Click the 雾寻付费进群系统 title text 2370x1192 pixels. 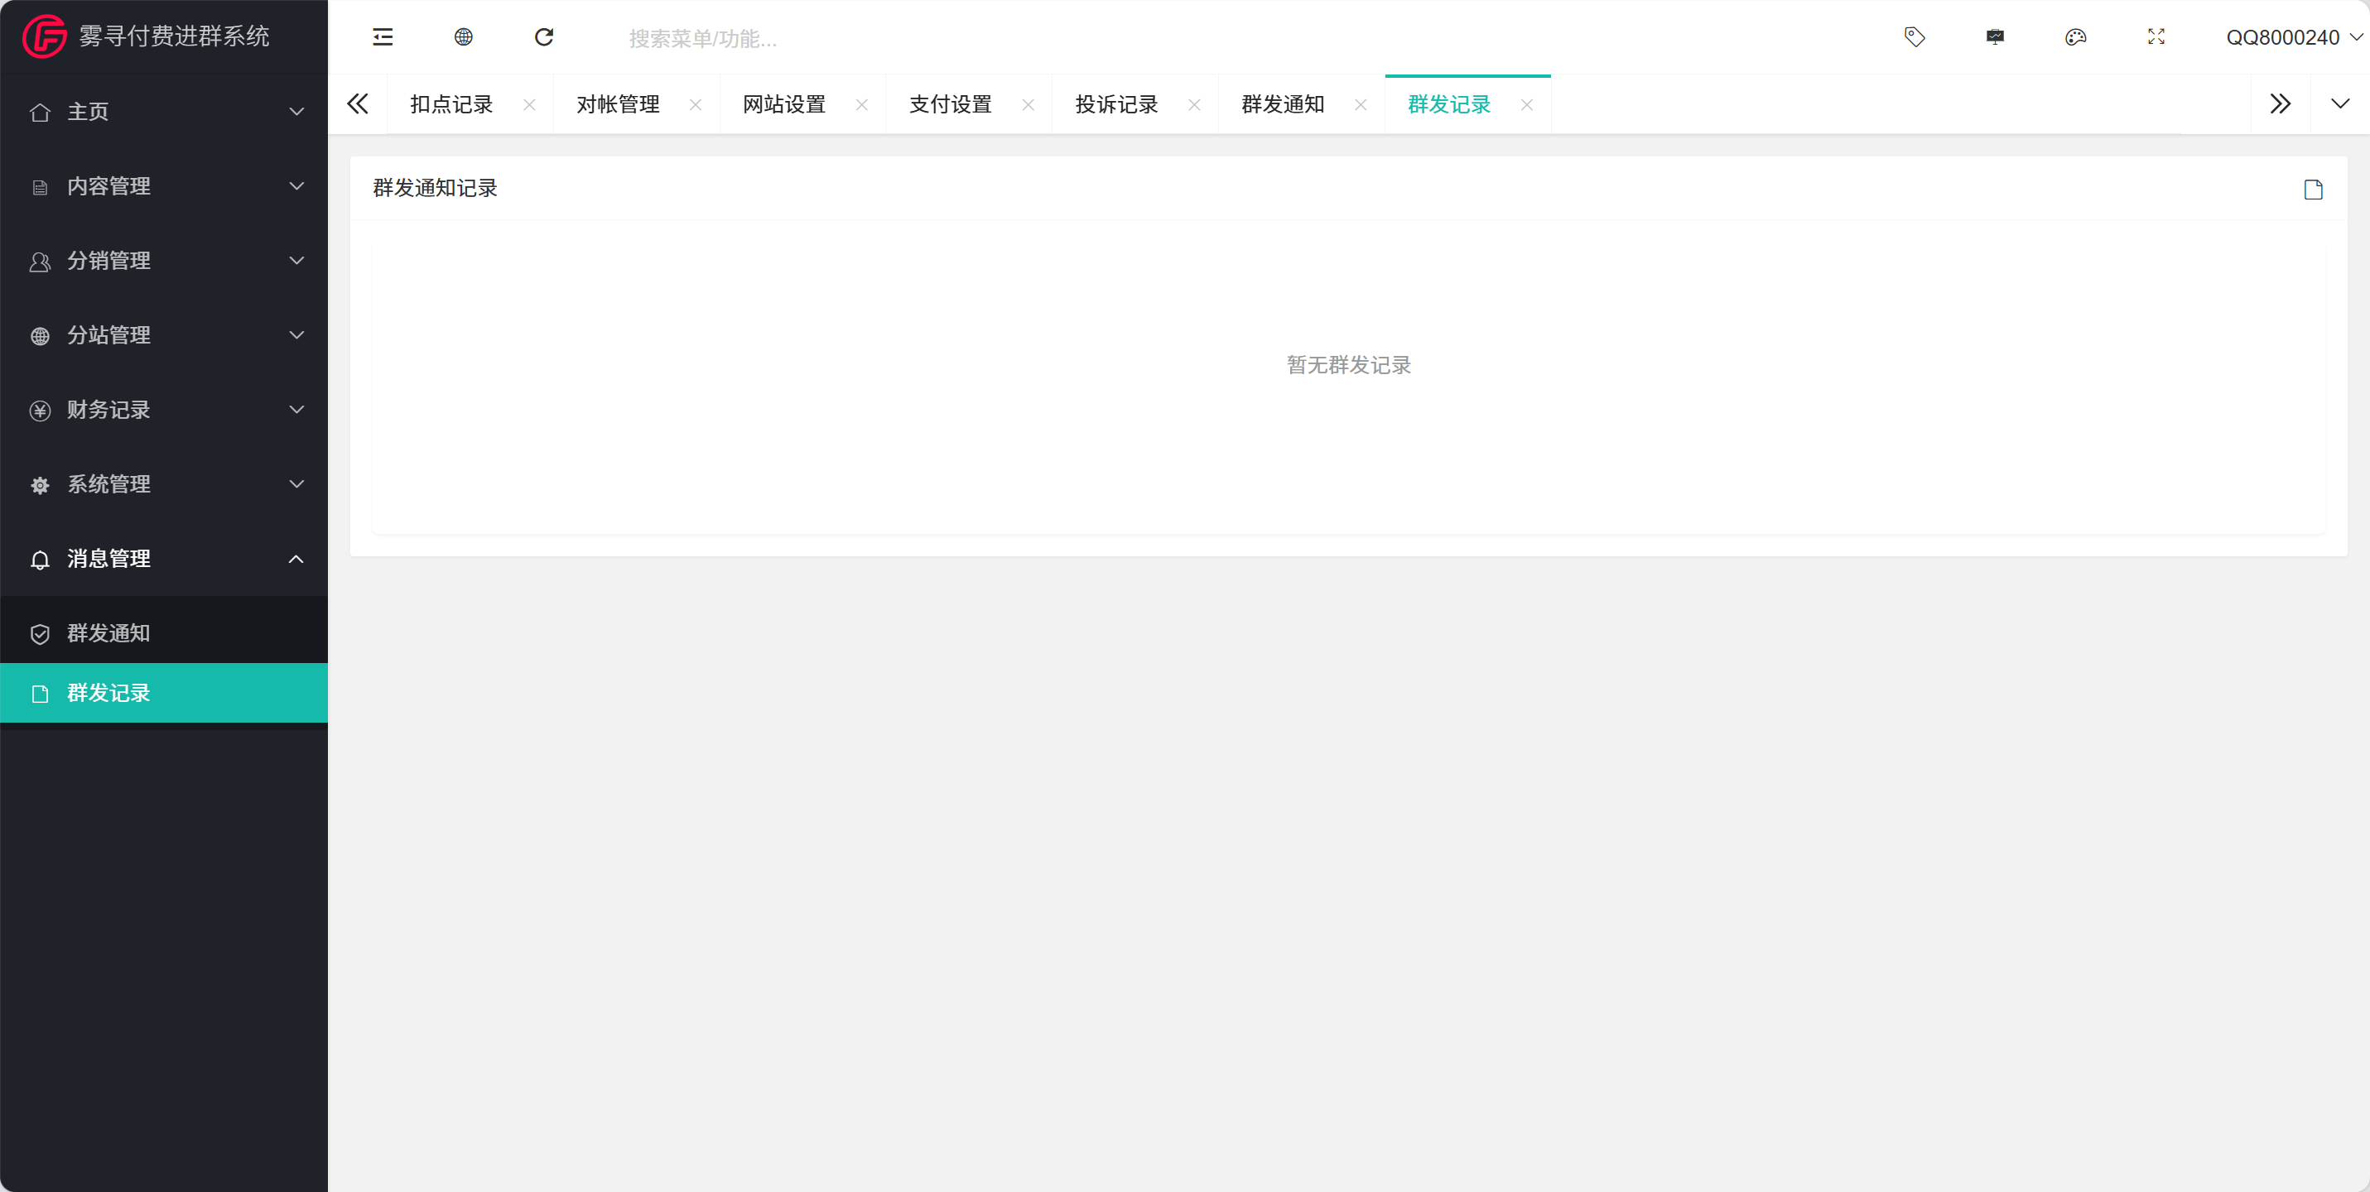click(174, 36)
